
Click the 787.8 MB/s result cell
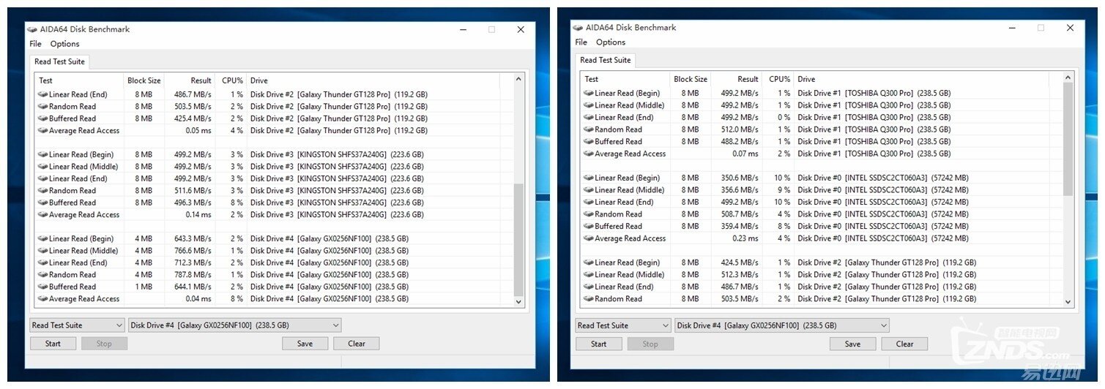(x=193, y=275)
